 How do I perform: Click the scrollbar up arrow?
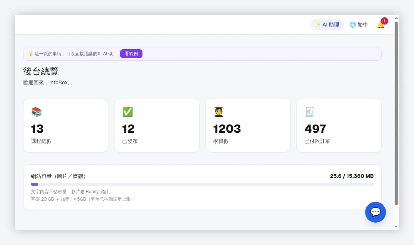pos(396,18)
